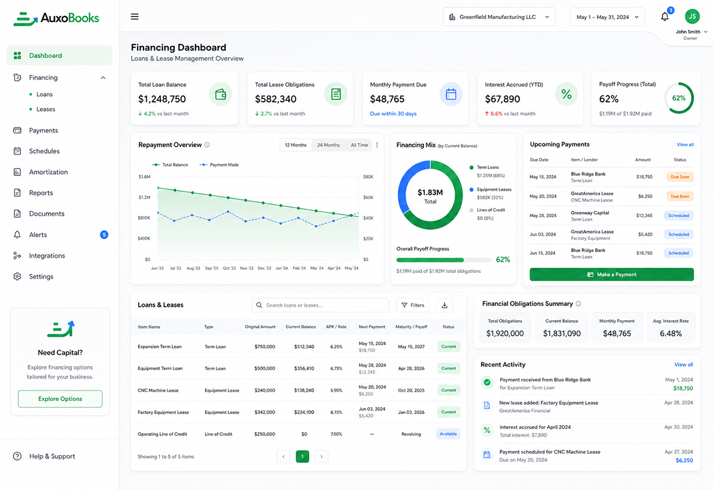The image size is (713, 490).
Task: Click the Total Lease Obligations document icon
Action: coord(336,94)
